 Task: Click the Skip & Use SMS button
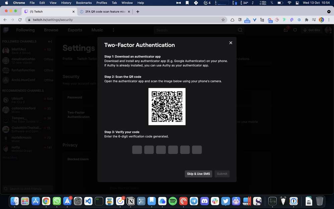(x=198, y=174)
